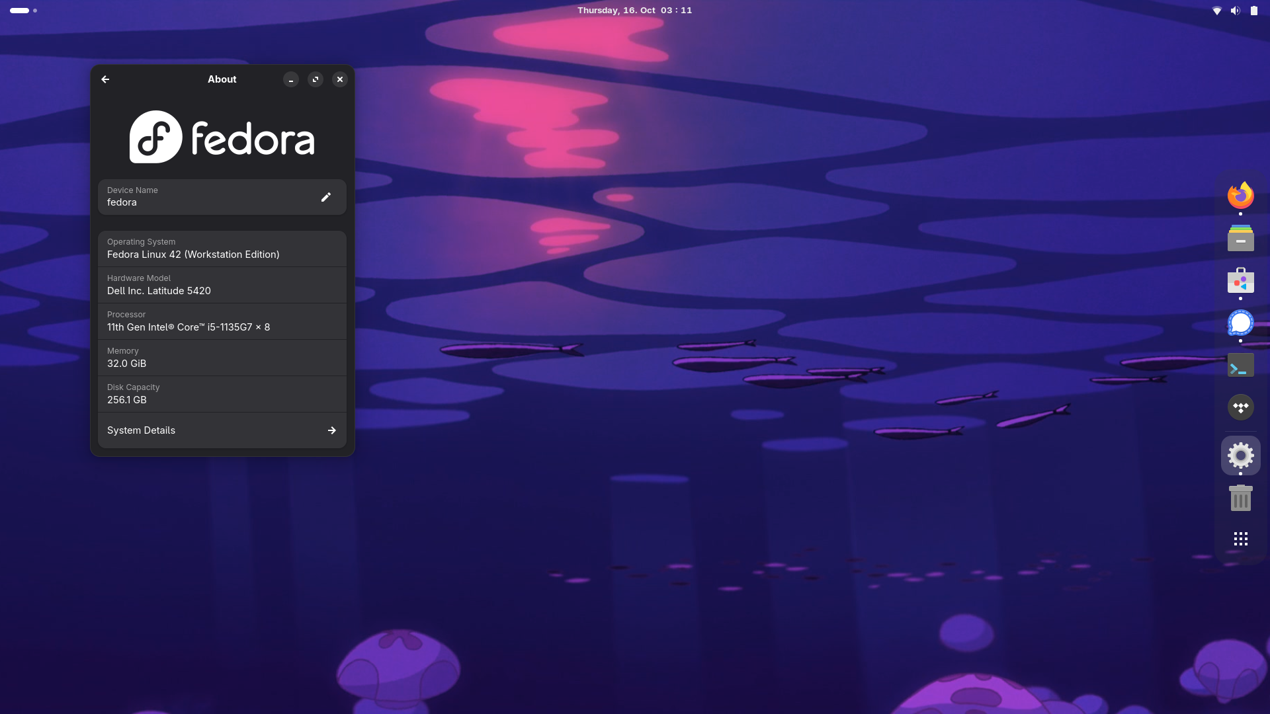Click the back arrow in About header

coord(105,79)
